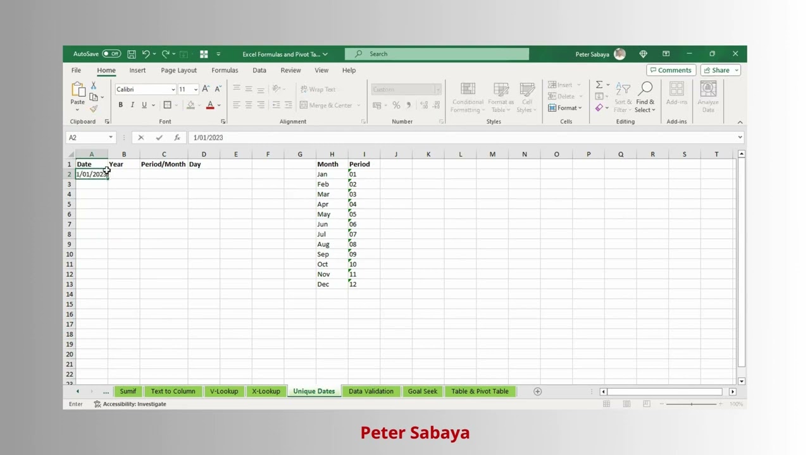Open the Peter Sabaya account picture
The height and width of the screenshot is (455, 810).
coord(620,54)
